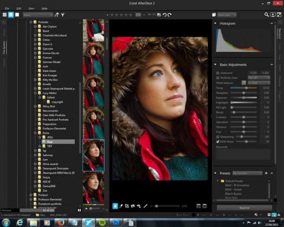Click the rotate right arrow icon

[169, 15]
